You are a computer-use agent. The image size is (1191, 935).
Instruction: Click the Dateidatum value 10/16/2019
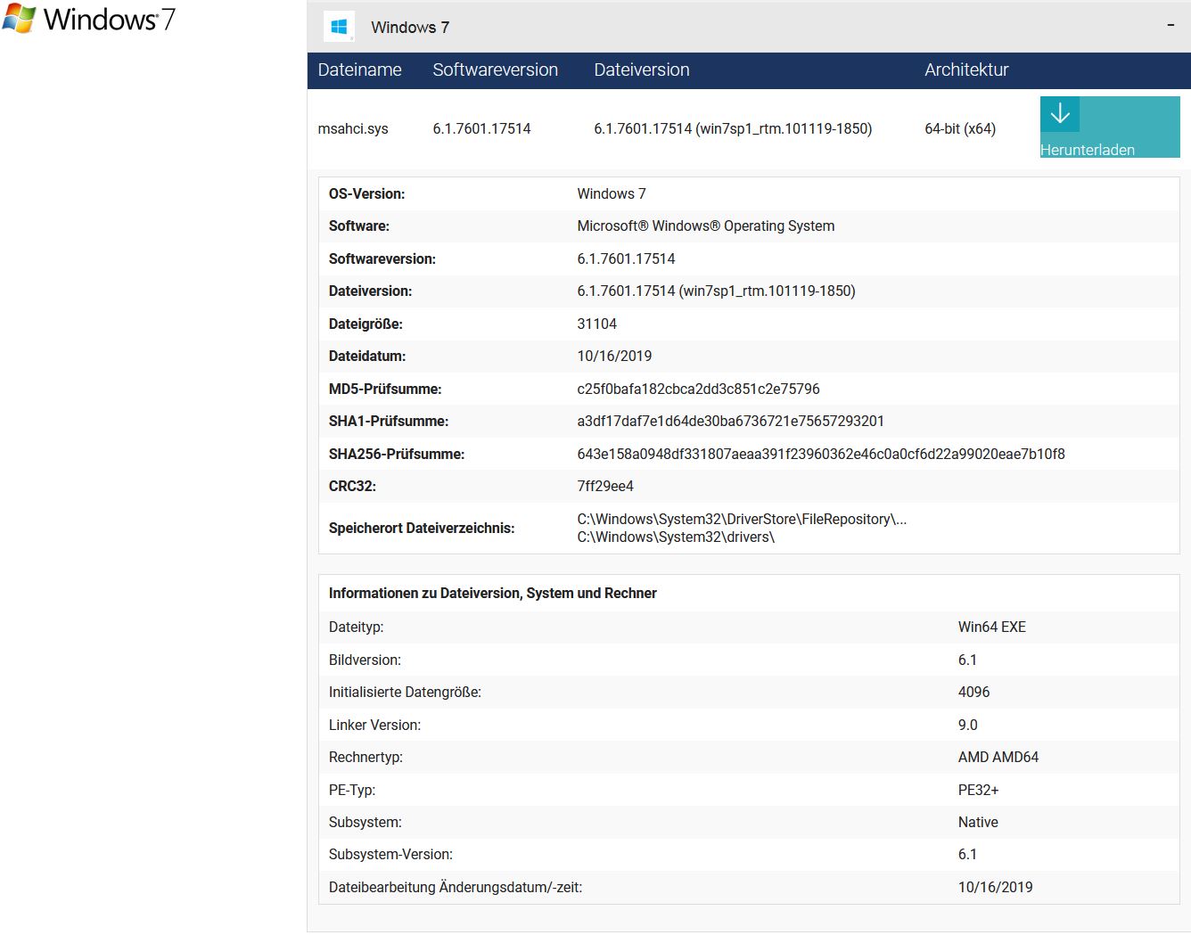pyautogui.click(x=614, y=356)
